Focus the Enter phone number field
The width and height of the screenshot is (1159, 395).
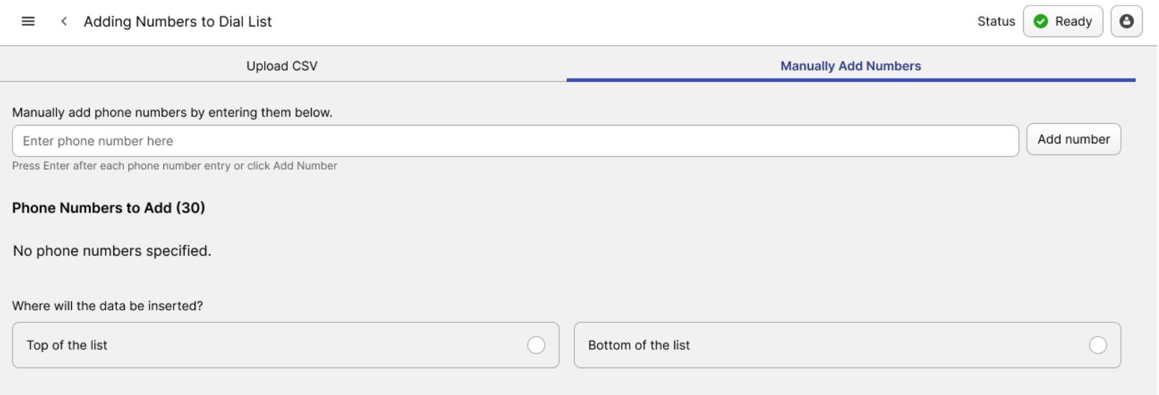[x=515, y=141]
